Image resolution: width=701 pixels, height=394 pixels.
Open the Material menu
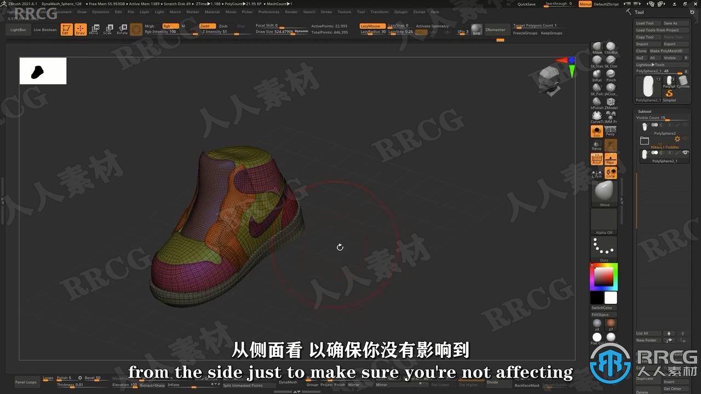click(212, 11)
